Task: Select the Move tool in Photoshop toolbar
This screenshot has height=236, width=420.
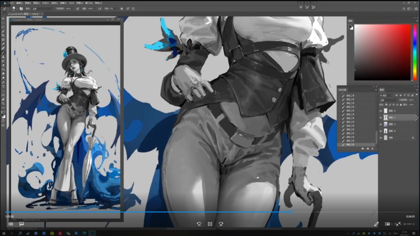Action: [3, 18]
